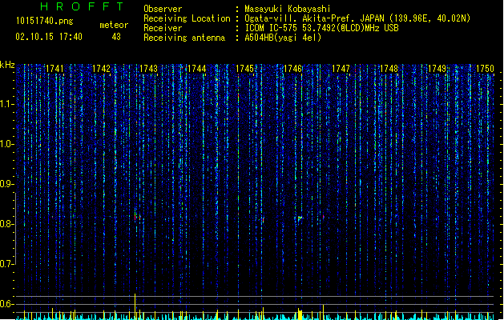Click the meteor count label
This screenshot has width=504, height=320.
tap(114, 25)
